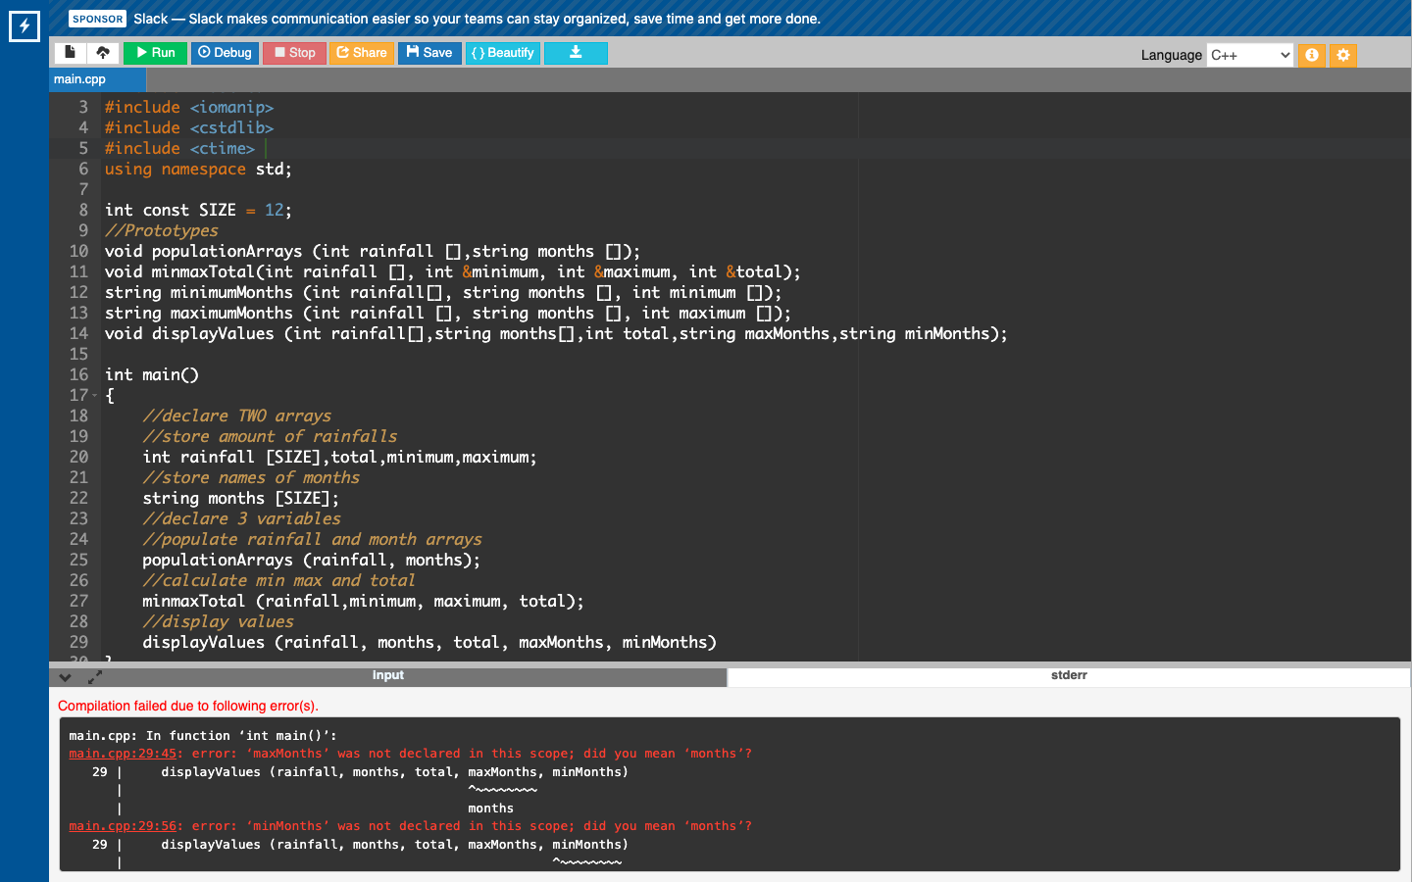Save the project

[x=429, y=53]
